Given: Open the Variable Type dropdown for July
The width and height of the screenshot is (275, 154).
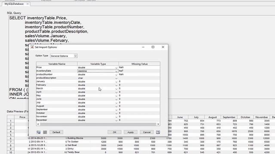Looking at the screenshot, I should click(x=116, y=103).
